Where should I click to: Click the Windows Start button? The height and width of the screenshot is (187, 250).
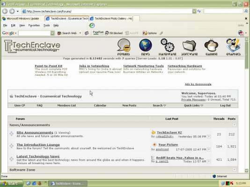click(11, 183)
